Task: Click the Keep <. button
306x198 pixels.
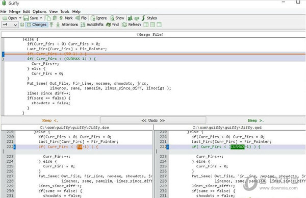Action: click(x=50, y=120)
